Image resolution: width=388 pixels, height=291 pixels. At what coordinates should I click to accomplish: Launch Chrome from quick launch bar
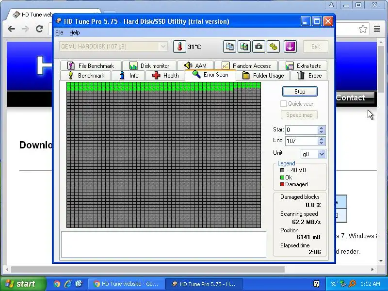(x=57, y=284)
